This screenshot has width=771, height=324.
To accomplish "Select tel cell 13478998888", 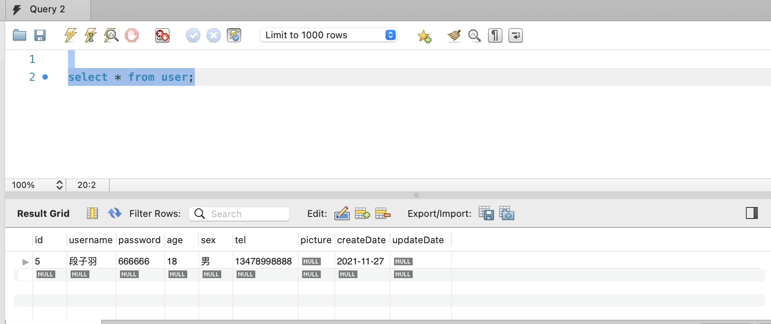I will pyautogui.click(x=266, y=261).
